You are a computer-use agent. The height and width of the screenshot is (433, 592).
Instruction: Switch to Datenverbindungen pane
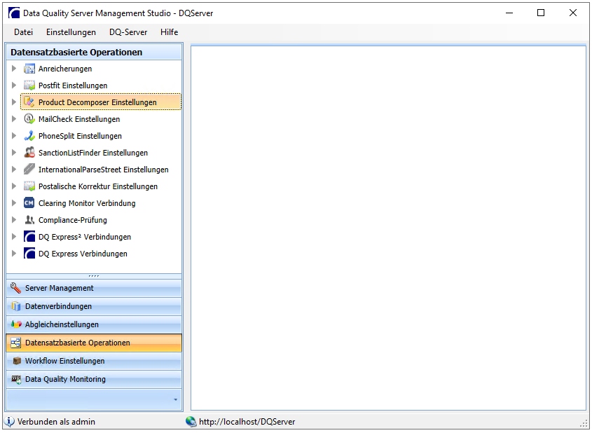(94, 306)
